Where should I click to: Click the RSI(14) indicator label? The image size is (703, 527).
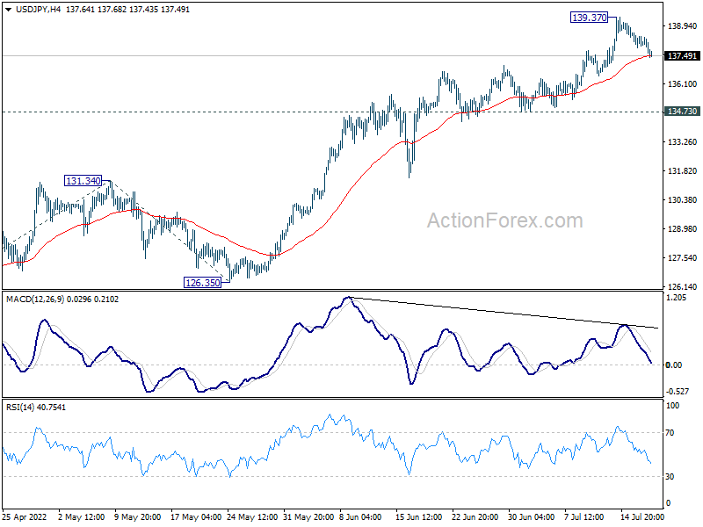click(19, 408)
